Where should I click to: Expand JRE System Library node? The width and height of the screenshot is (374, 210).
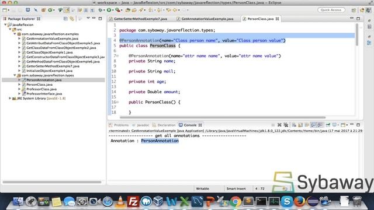tap(10, 98)
